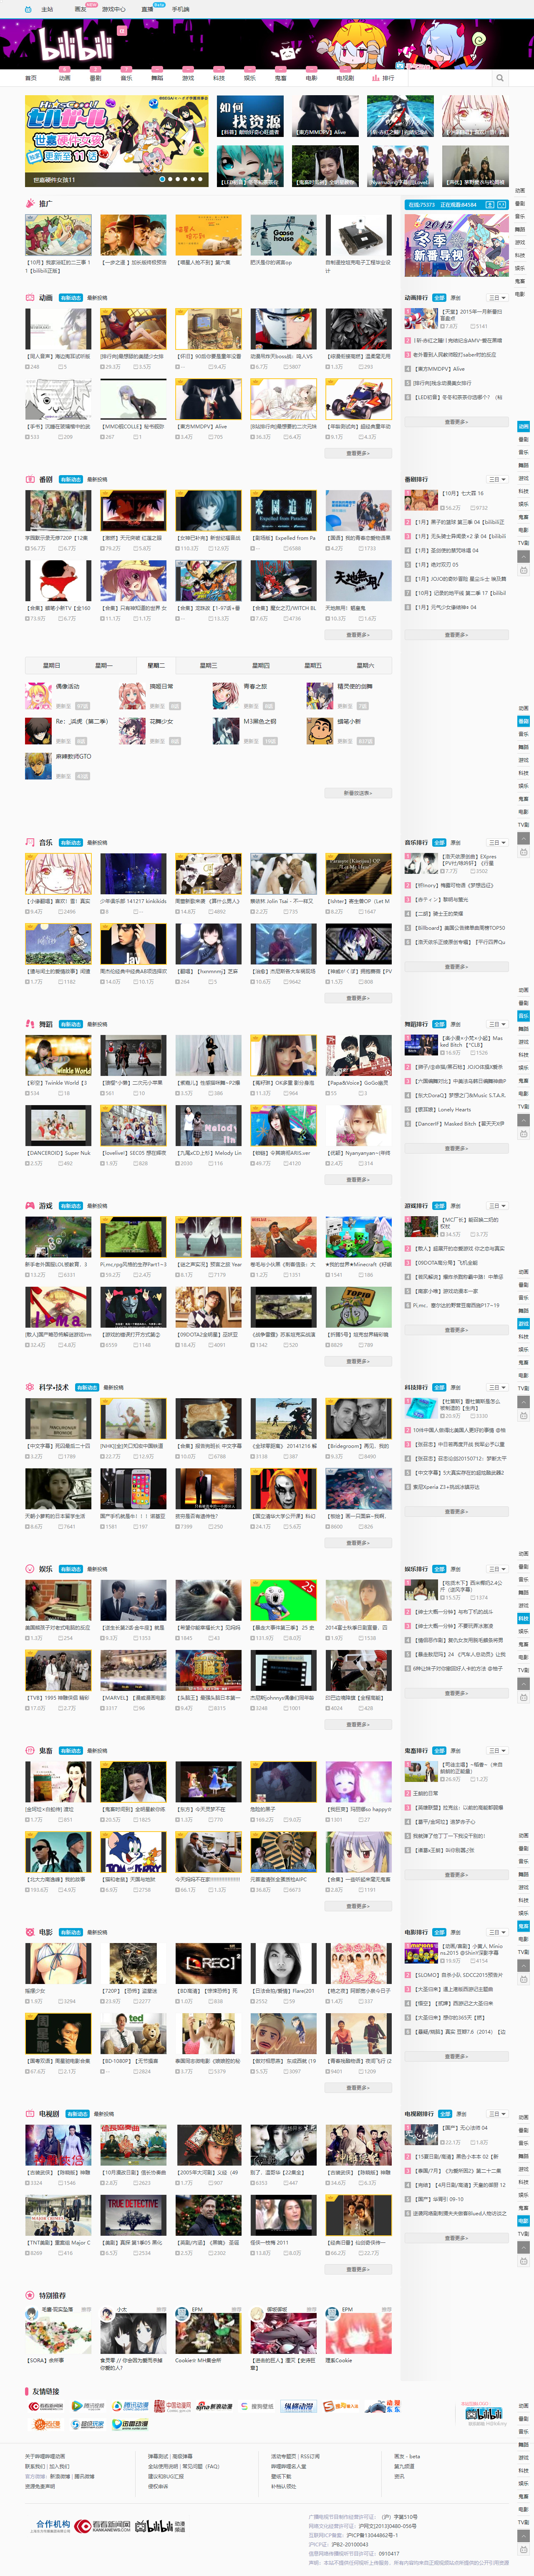Screen dimensions: 534x2576
Task: Click the 音乐 section music note icon
Action: (x=30, y=842)
